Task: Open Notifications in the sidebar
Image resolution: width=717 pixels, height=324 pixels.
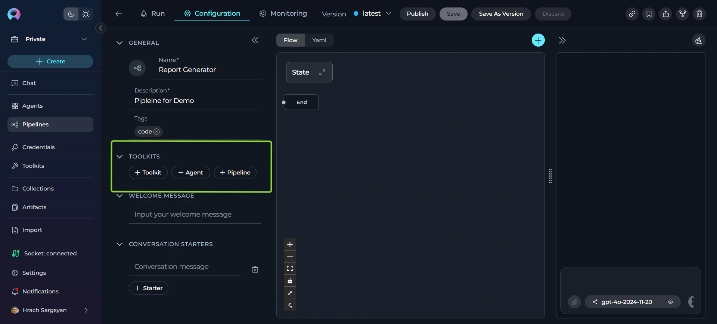Action: 50,292
